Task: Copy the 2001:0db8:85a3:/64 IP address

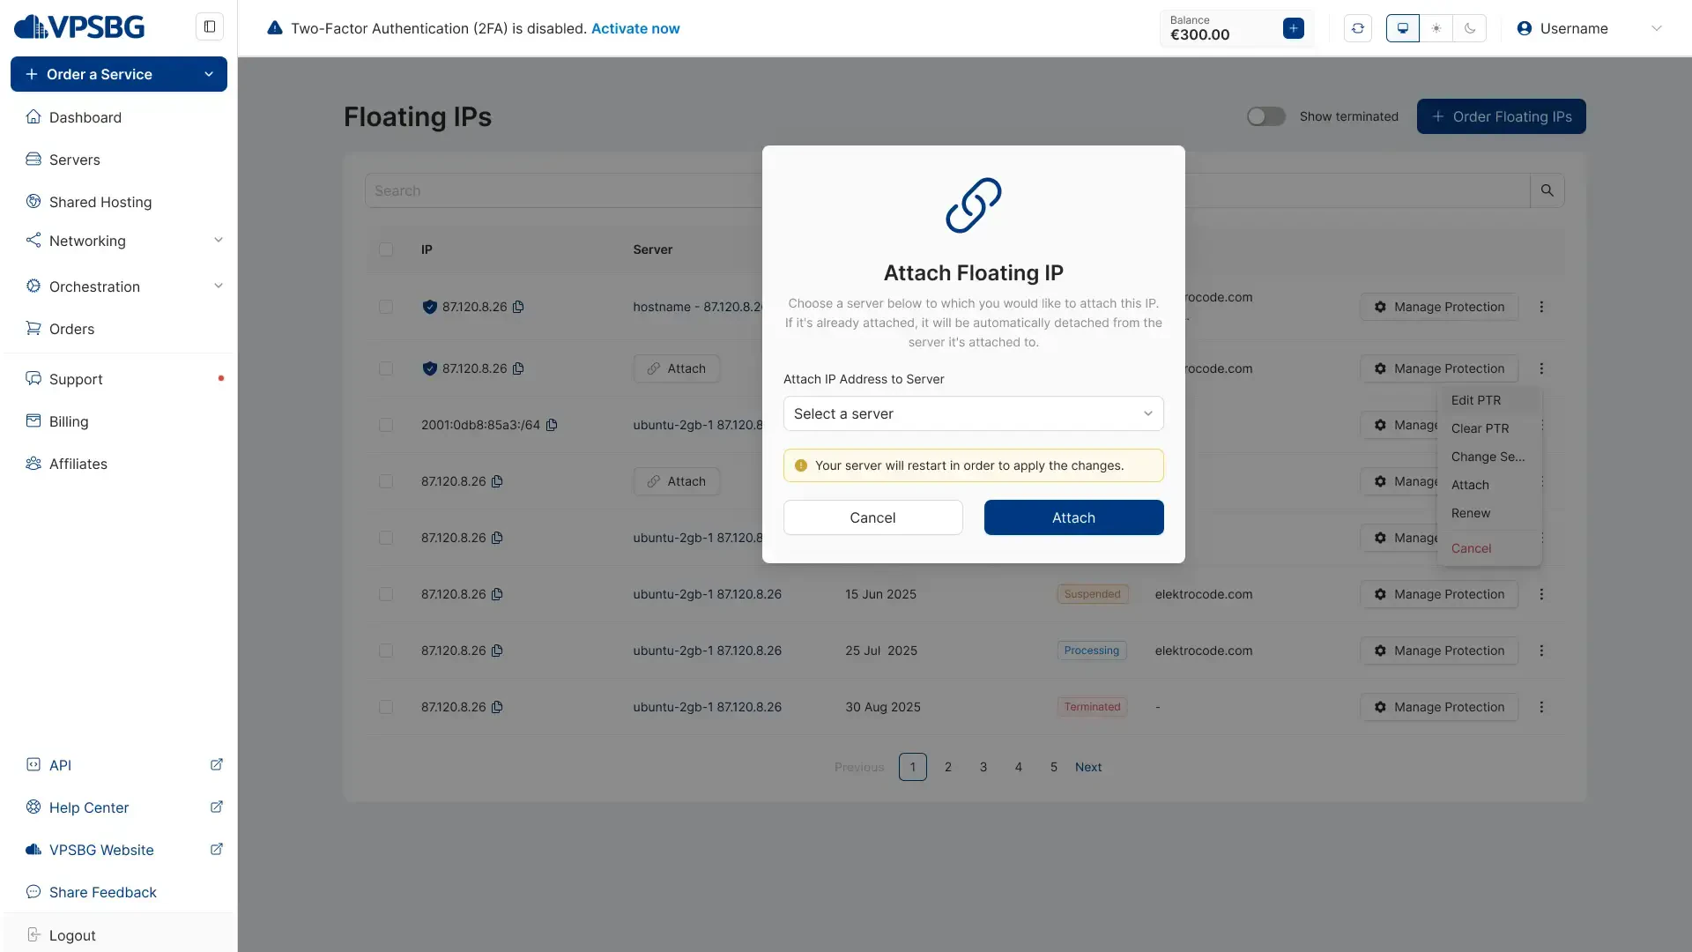Action: [x=552, y=425]
